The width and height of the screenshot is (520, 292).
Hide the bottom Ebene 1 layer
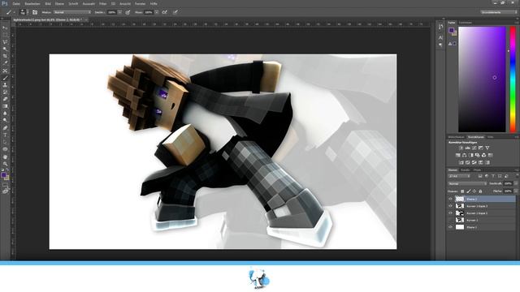pyautogui.click(x=450, y=227)
